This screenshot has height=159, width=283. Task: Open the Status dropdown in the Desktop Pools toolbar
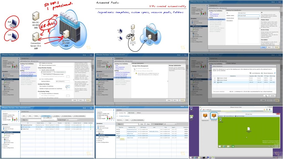(56, 116)
